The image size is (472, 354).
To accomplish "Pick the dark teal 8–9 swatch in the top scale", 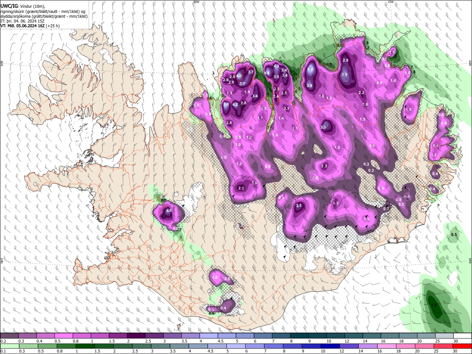I will click(299, 336).
